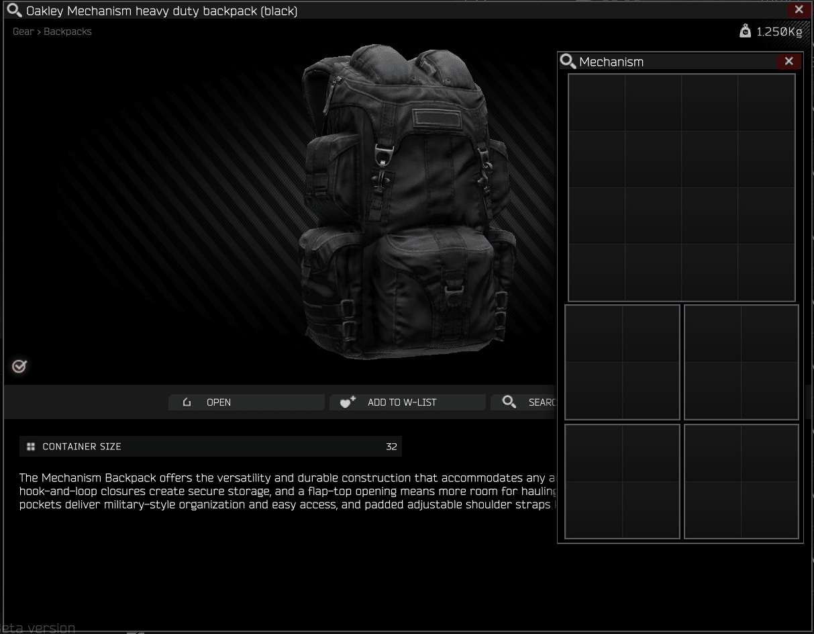Image resolution: width=814 pixels, height=634 pixels.
Task: Click the middle-left pocket storage grid
Action: (622, 362)
